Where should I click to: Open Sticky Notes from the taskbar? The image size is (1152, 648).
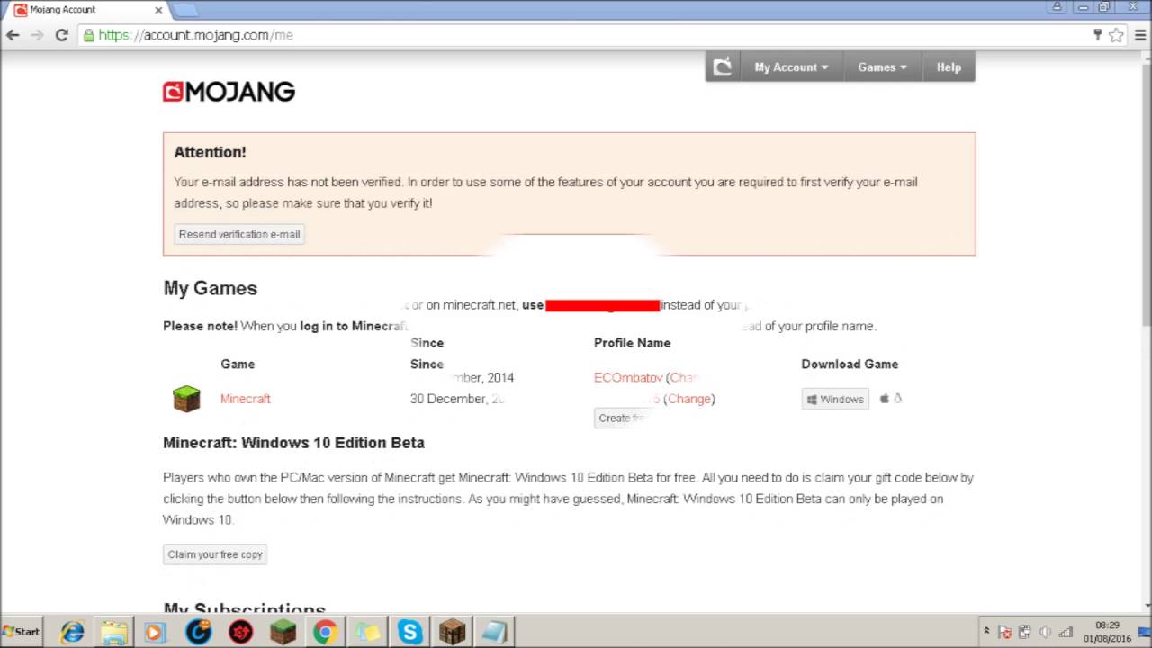click(x=367, y=632)
